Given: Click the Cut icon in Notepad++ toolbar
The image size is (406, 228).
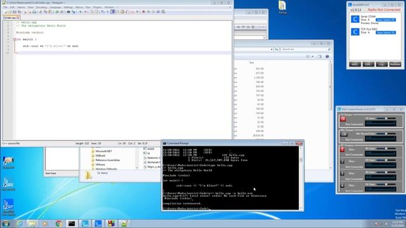Looking at the screenshot, I should tap(40, 12).
